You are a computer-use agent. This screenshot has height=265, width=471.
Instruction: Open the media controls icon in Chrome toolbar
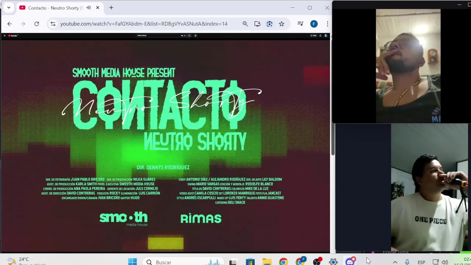[300, 24]
